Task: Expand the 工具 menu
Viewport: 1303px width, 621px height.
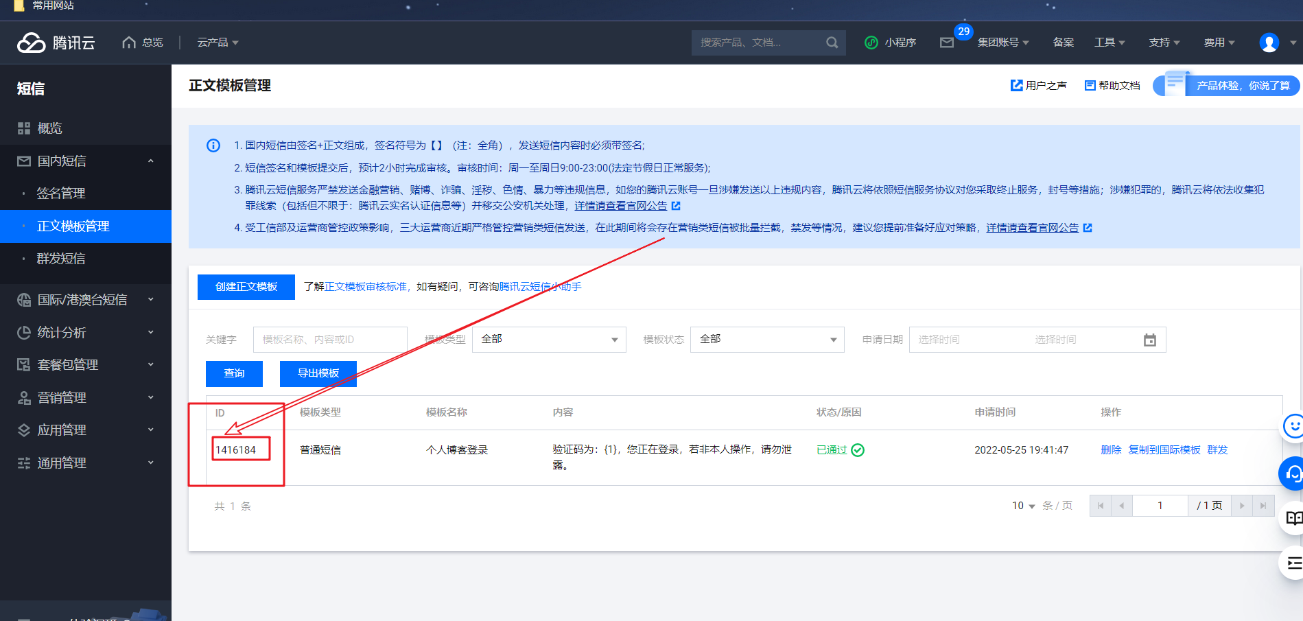Action: coord(1110,43)
